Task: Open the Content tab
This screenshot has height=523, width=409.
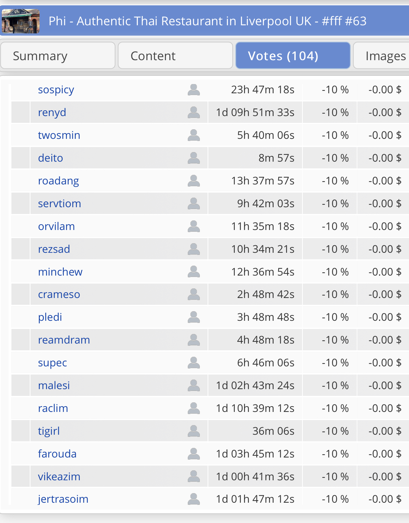Action: pos(175,56)
